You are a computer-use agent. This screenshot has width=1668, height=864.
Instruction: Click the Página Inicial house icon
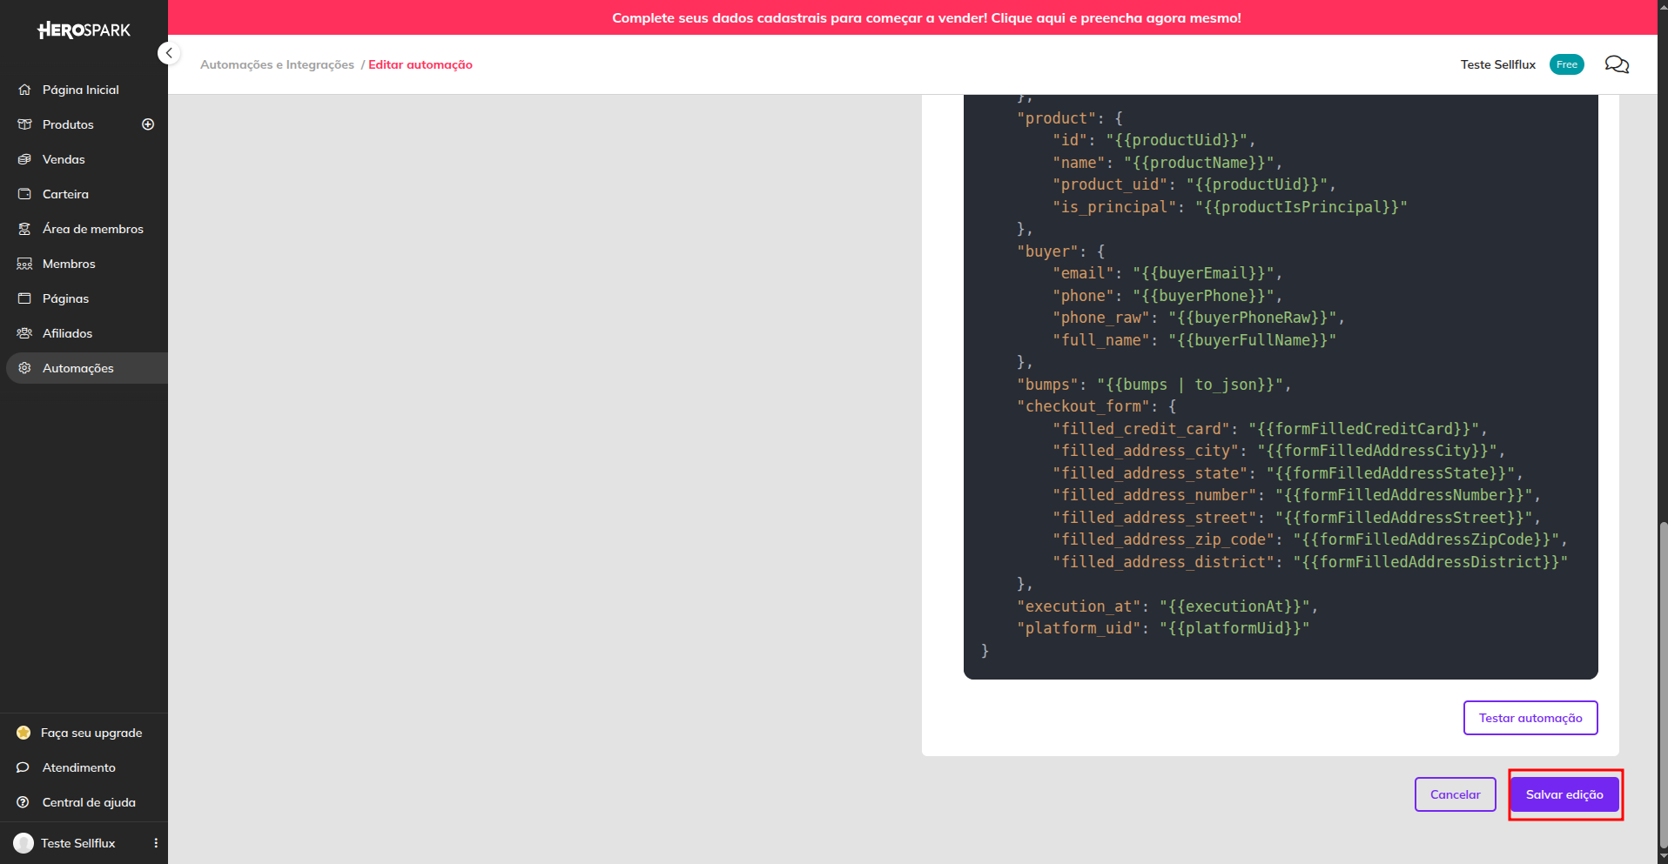pyautogui.click(x=24, y=90)
